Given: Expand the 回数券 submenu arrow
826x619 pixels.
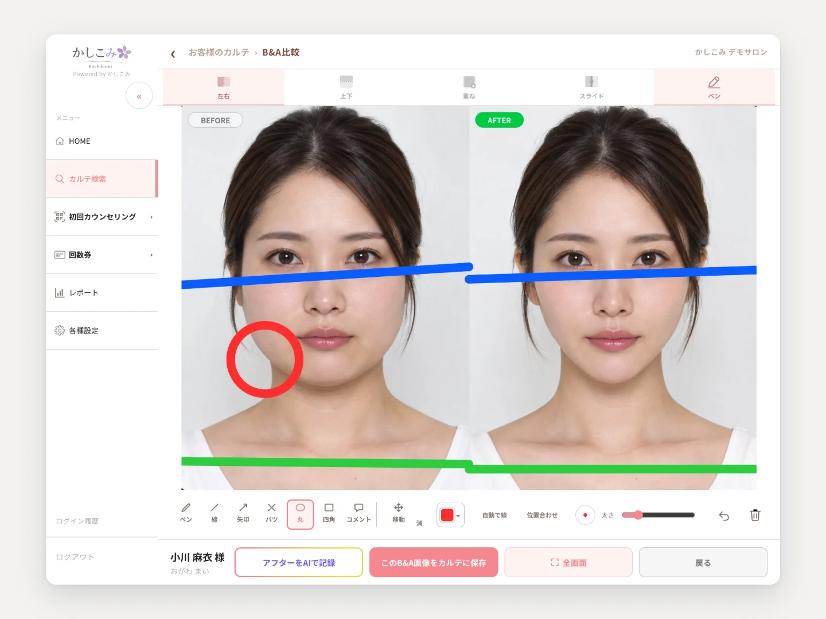Looking at the screenshot, I should [151, 255].
